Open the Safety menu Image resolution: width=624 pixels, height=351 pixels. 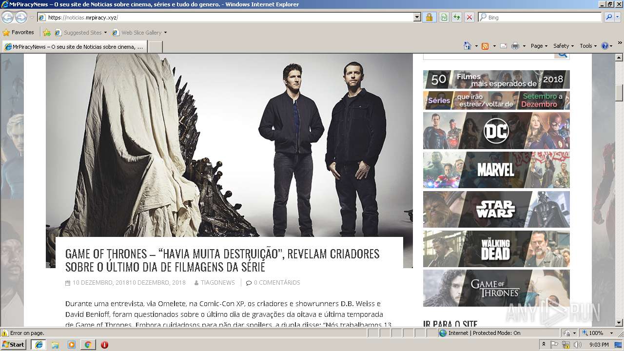[x=563, y=46]
